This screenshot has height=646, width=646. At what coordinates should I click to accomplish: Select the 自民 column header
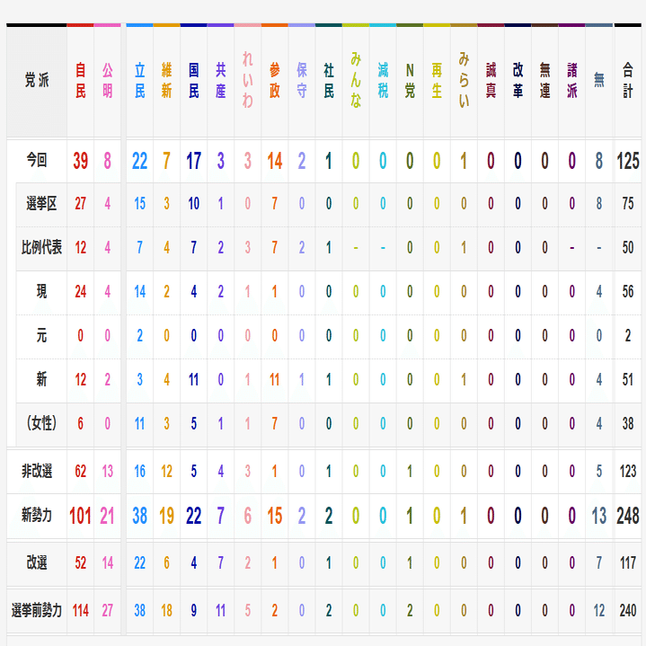80,80
